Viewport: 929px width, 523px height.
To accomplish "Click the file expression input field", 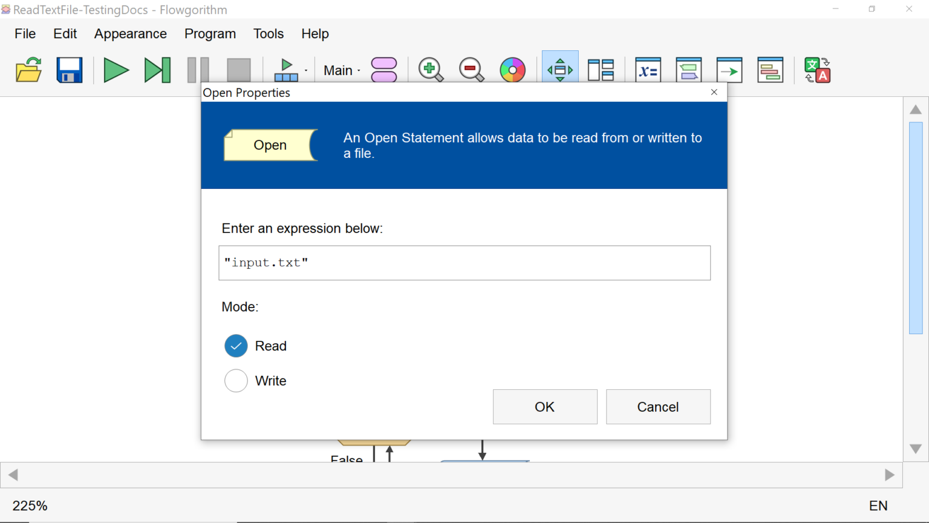I will click(x=464, y=263).
